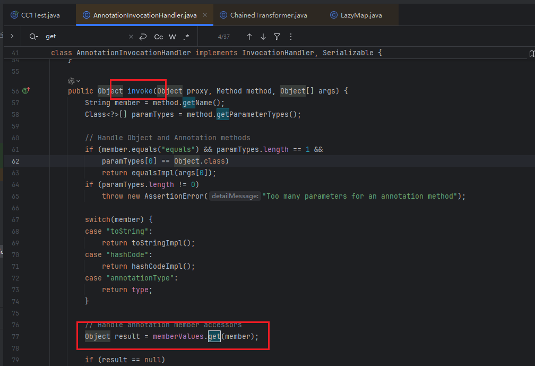This screenshot has height=366, width=535.
Task: Click the new line icon in search field
Action: [143, 37]
